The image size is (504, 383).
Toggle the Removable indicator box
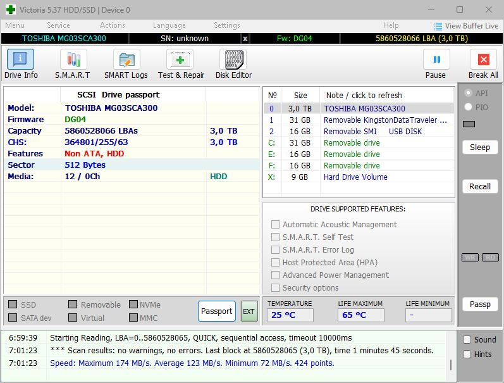coord(73,305)
